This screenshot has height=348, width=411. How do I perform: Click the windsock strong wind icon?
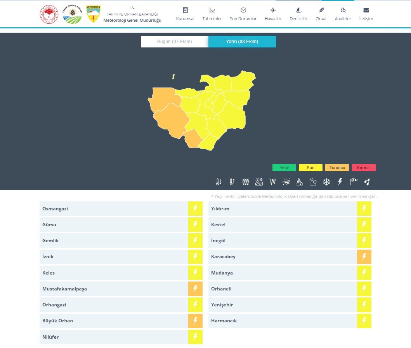353,182
